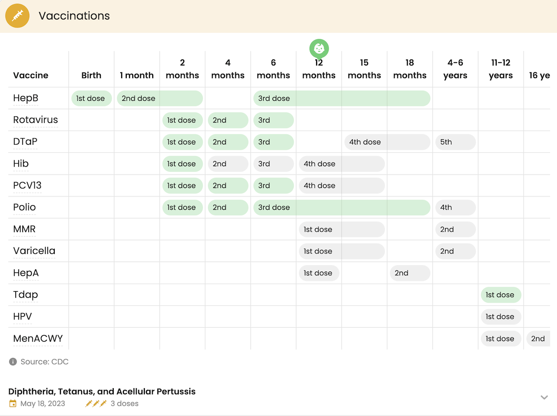Select the Hib 1st dose pill
Viewport: 557px width, 416px height.
tap(182, 164)
